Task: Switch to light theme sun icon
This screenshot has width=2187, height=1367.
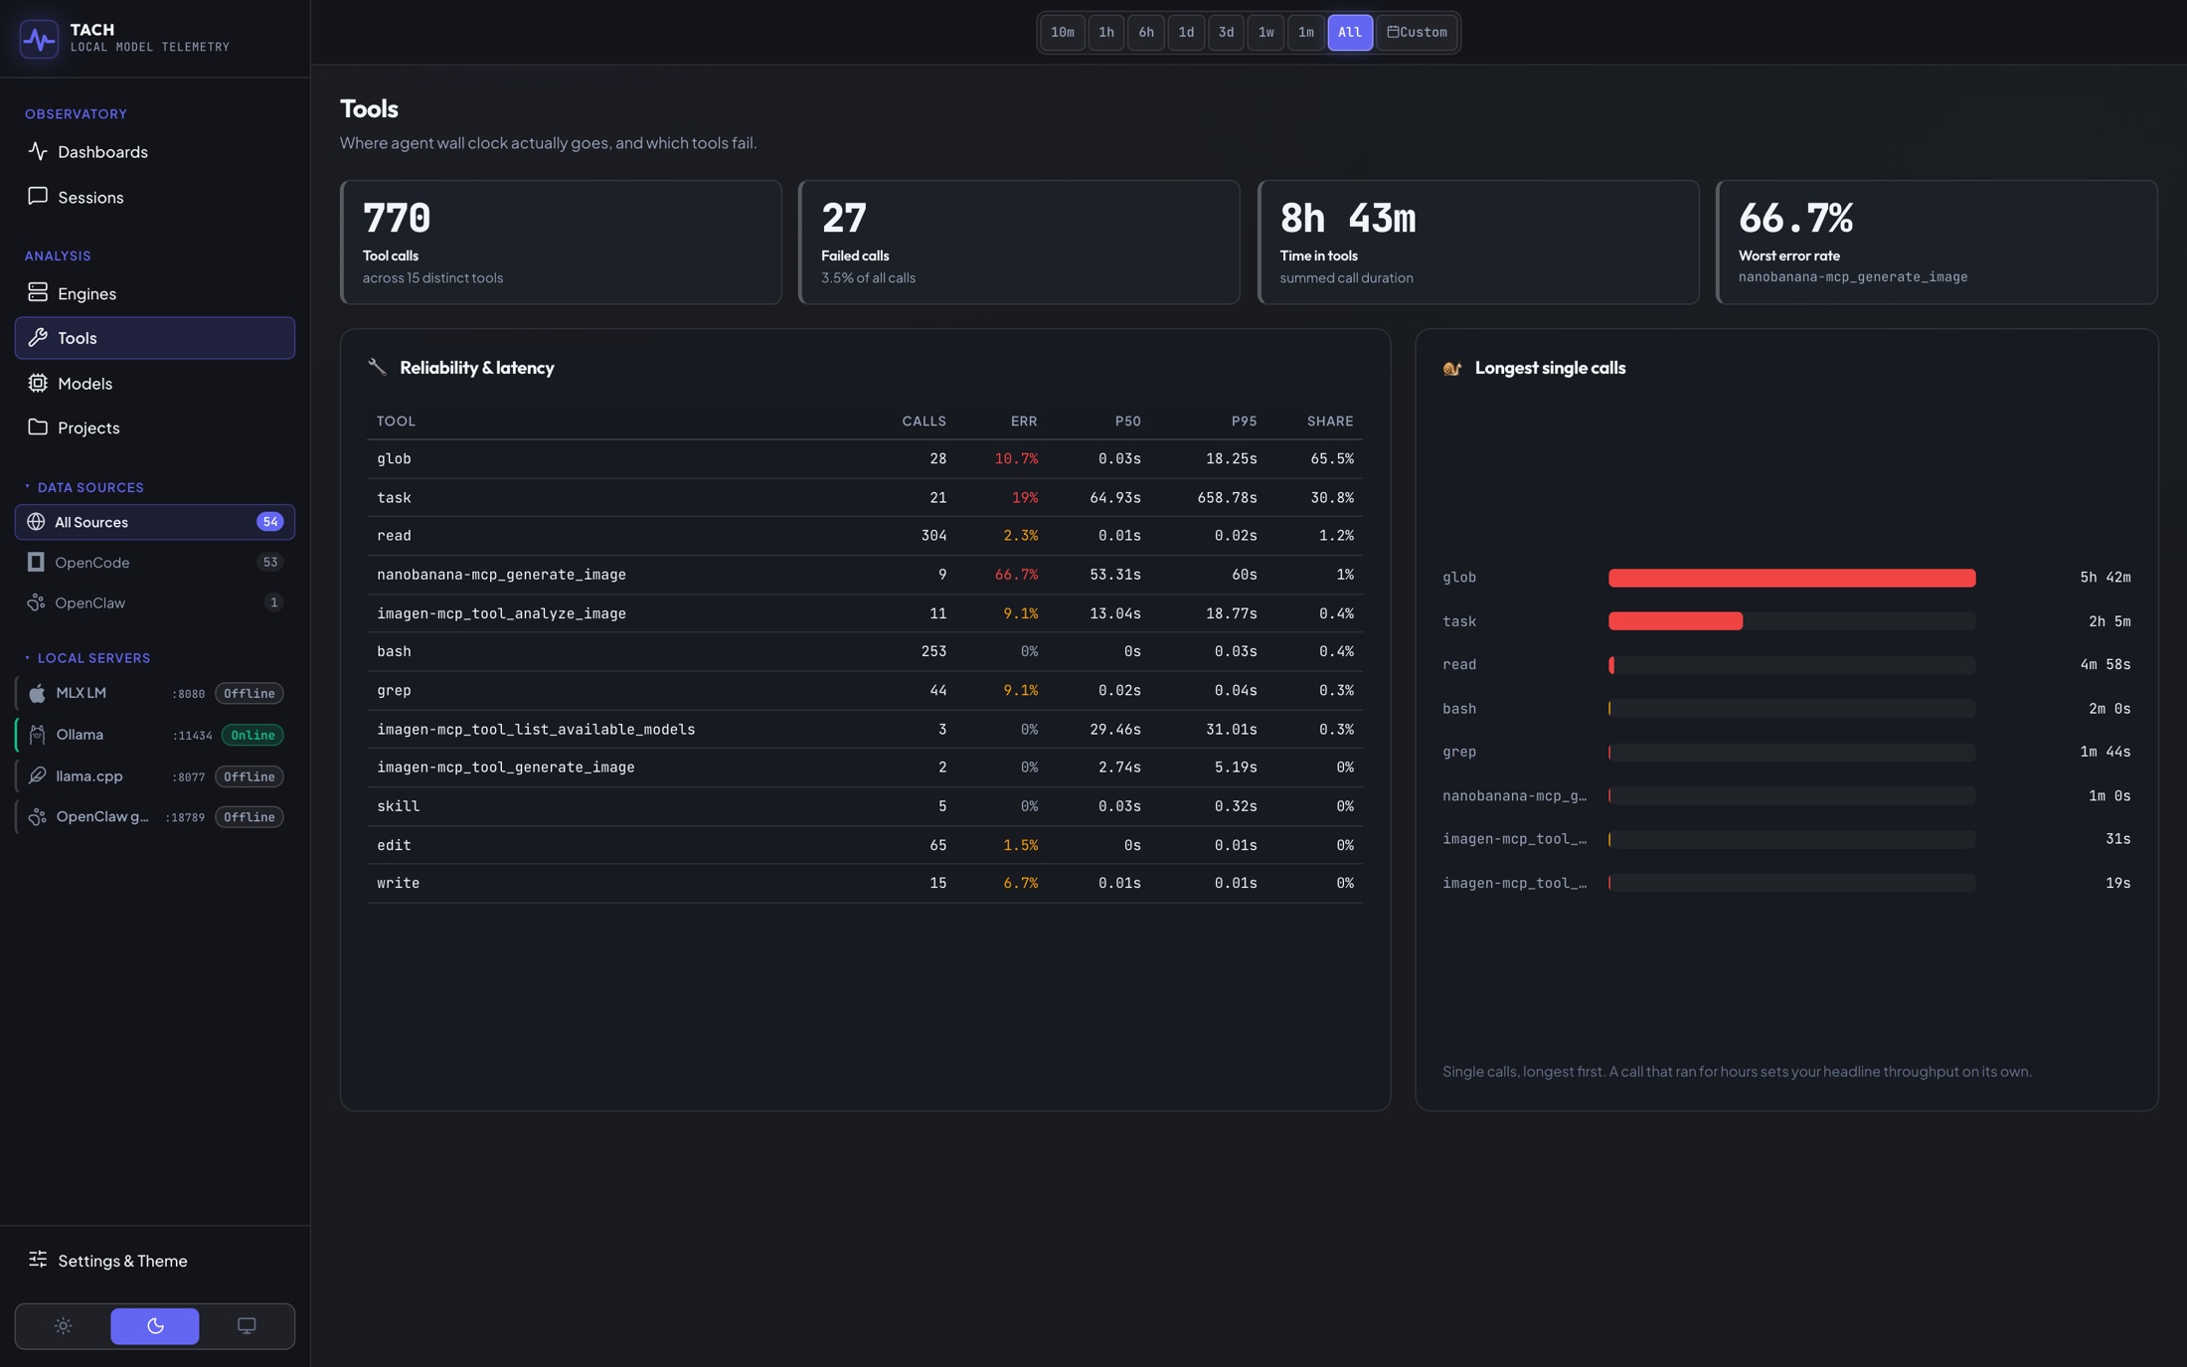Action: tap(64, 1326)
